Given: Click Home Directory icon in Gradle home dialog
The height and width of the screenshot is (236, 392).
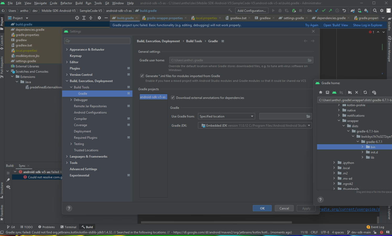Looking at the screenshot, I should pyautogui.click(x=321, y=92).
